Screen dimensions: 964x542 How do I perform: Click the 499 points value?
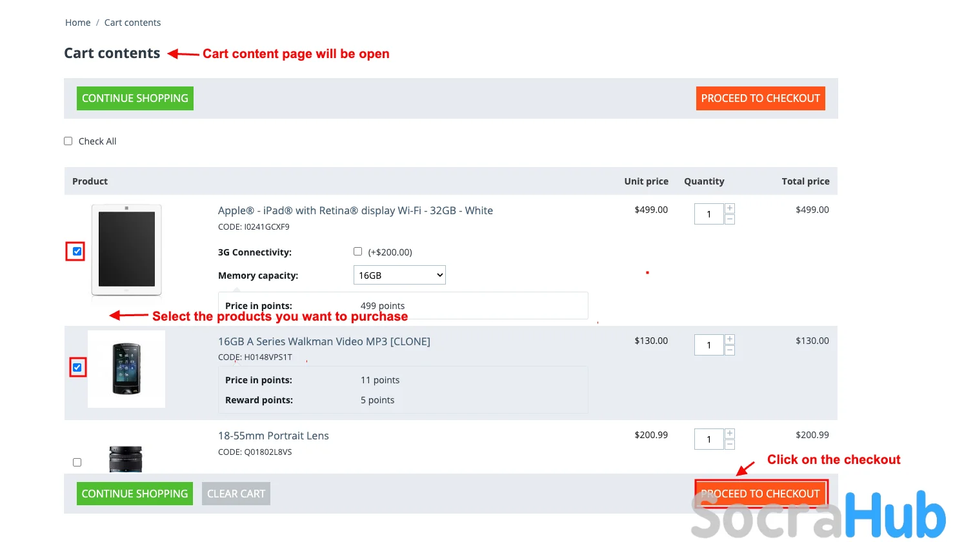pos(383,306)
